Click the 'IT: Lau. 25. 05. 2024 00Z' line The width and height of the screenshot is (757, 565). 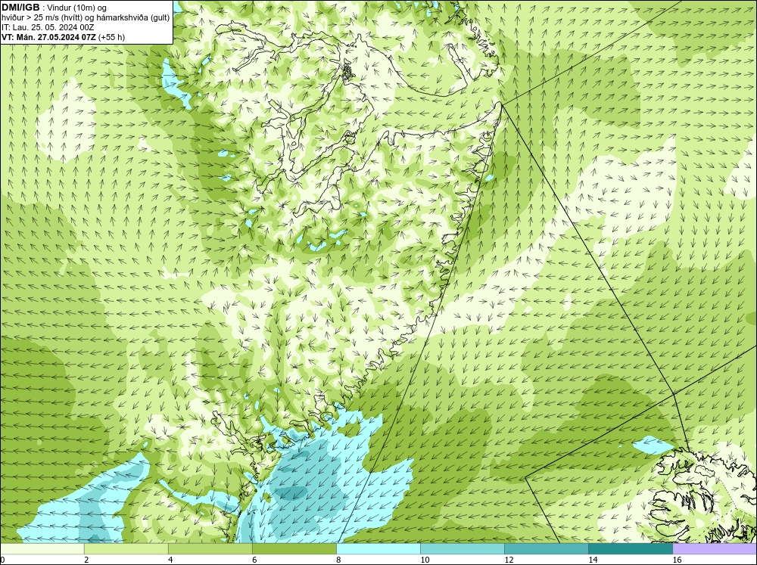pos(48,27)
